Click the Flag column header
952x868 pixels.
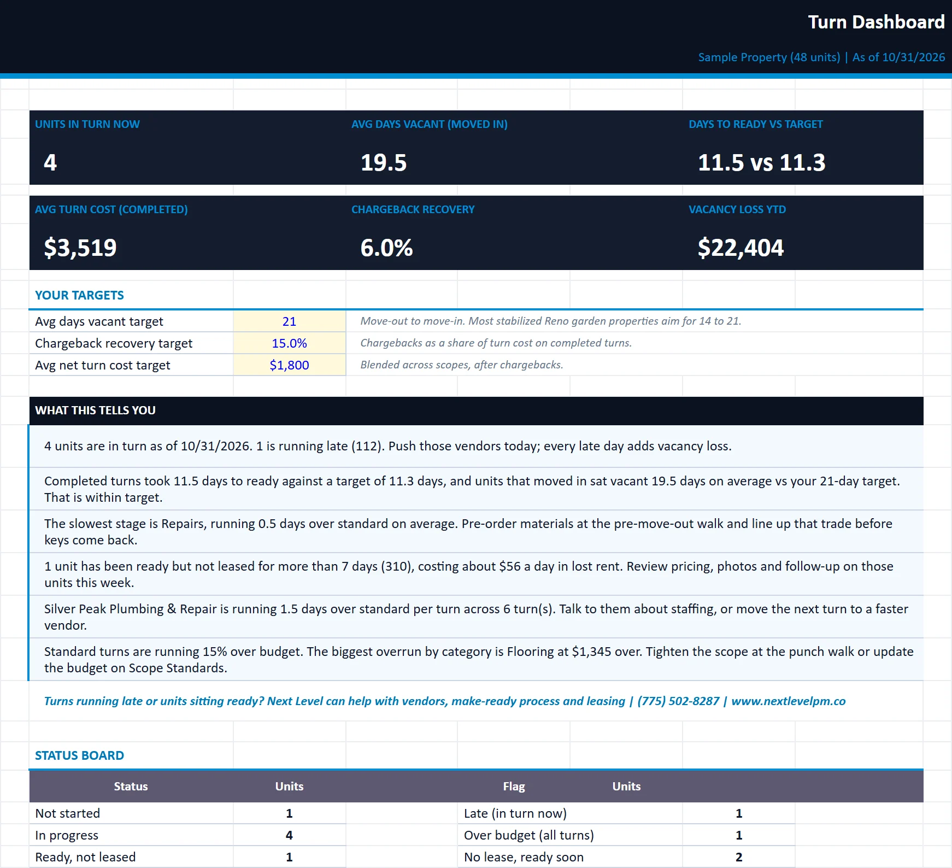coord(514,787)
